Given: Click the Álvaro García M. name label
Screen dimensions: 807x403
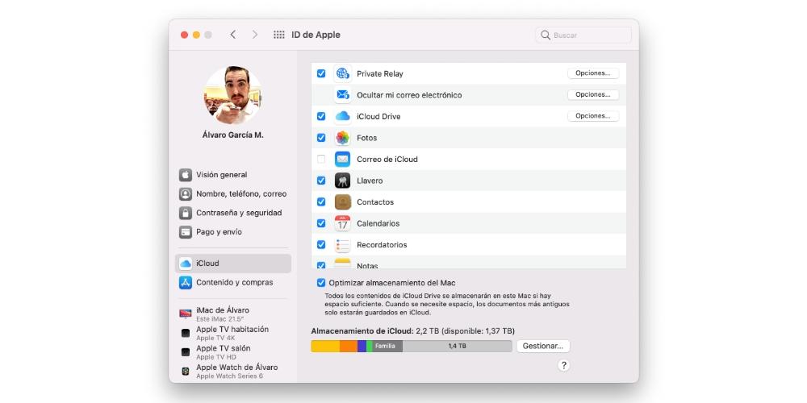Looking at the screenshot, I should coord(232,135).
